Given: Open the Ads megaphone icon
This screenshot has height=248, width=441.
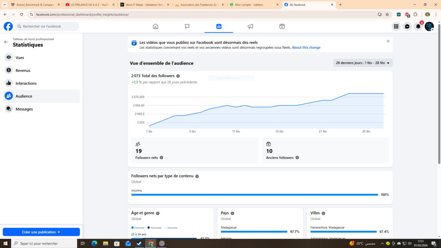Looking at the screenshot, I should 250,26.
